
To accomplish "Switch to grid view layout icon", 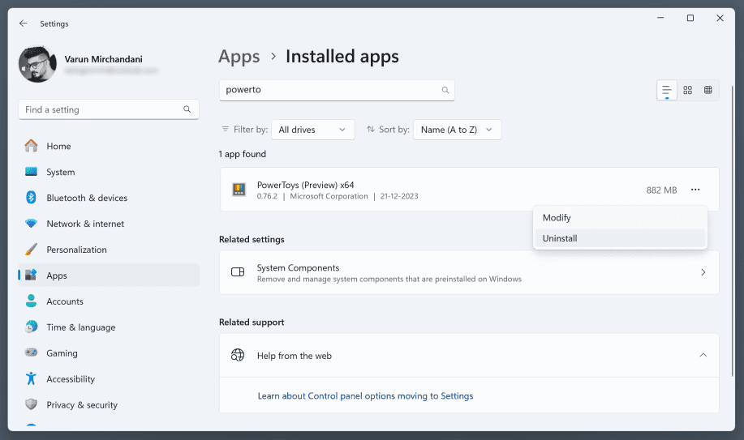I will coord(687,90).
